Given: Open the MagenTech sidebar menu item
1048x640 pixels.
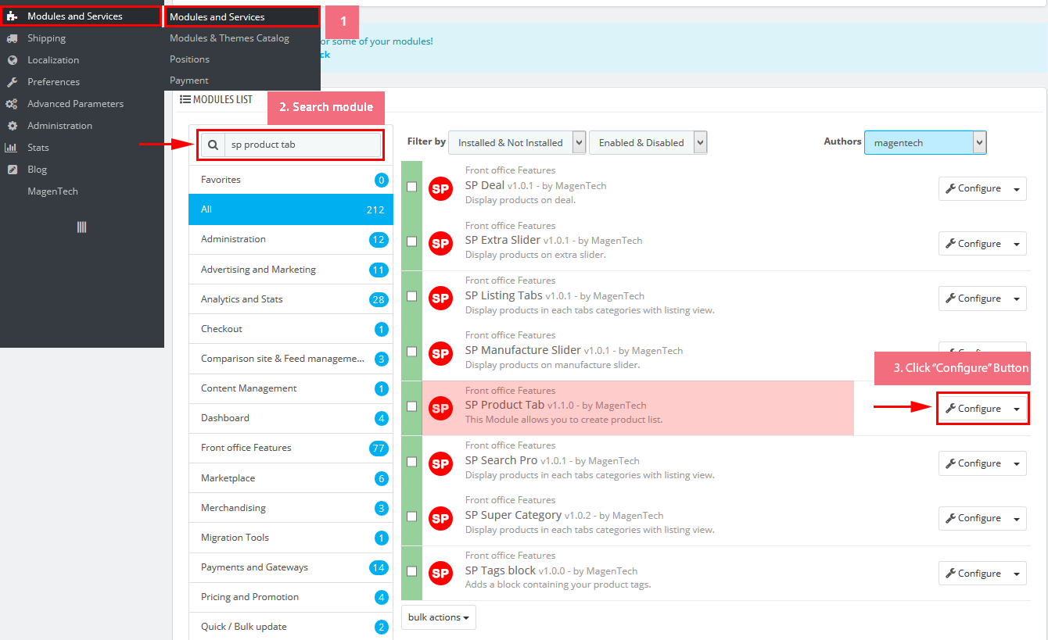Looking at the screenshot, I should pyautogui.click(x=52, y=191).
